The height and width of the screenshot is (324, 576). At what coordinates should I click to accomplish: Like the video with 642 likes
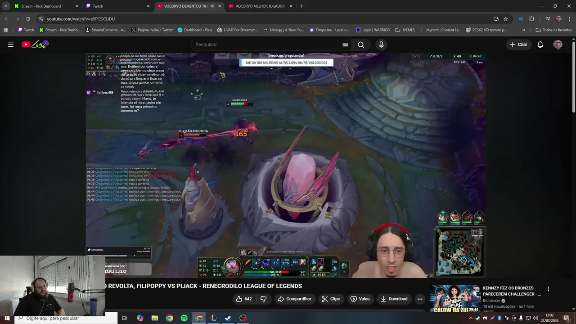pyautogui.click(x=243, y=299)
